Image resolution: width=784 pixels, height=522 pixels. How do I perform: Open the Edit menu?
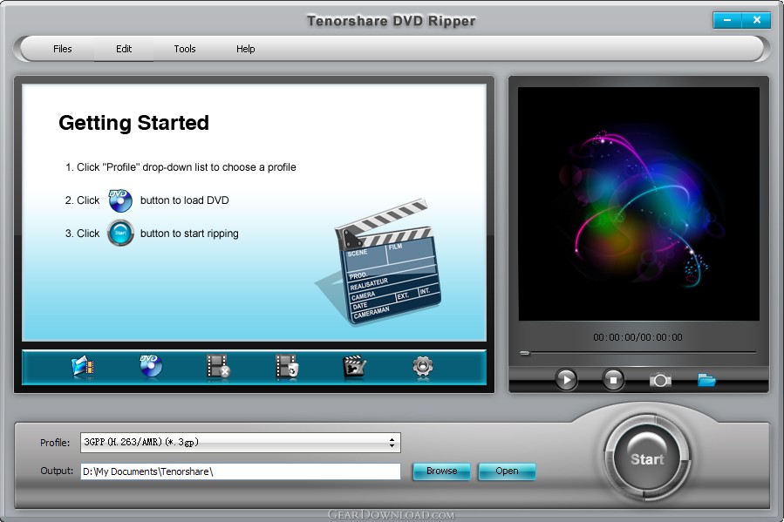click(124, 49)
